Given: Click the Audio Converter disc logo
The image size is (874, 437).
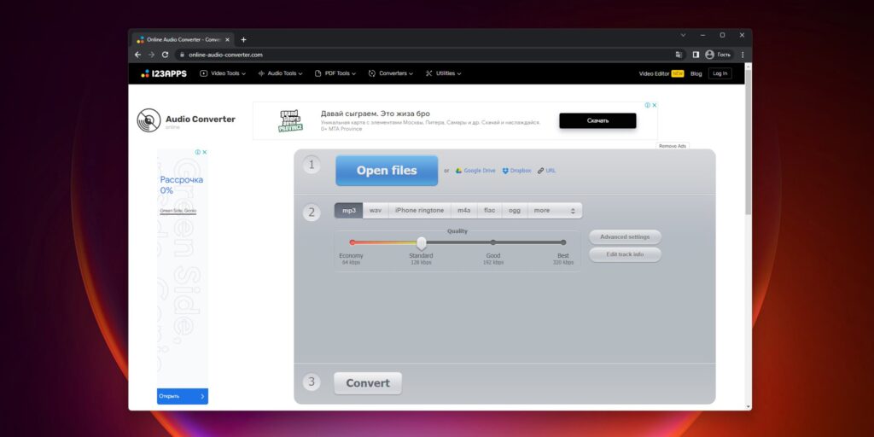Looking at the screenshot, I should click(x=149, y=120).
